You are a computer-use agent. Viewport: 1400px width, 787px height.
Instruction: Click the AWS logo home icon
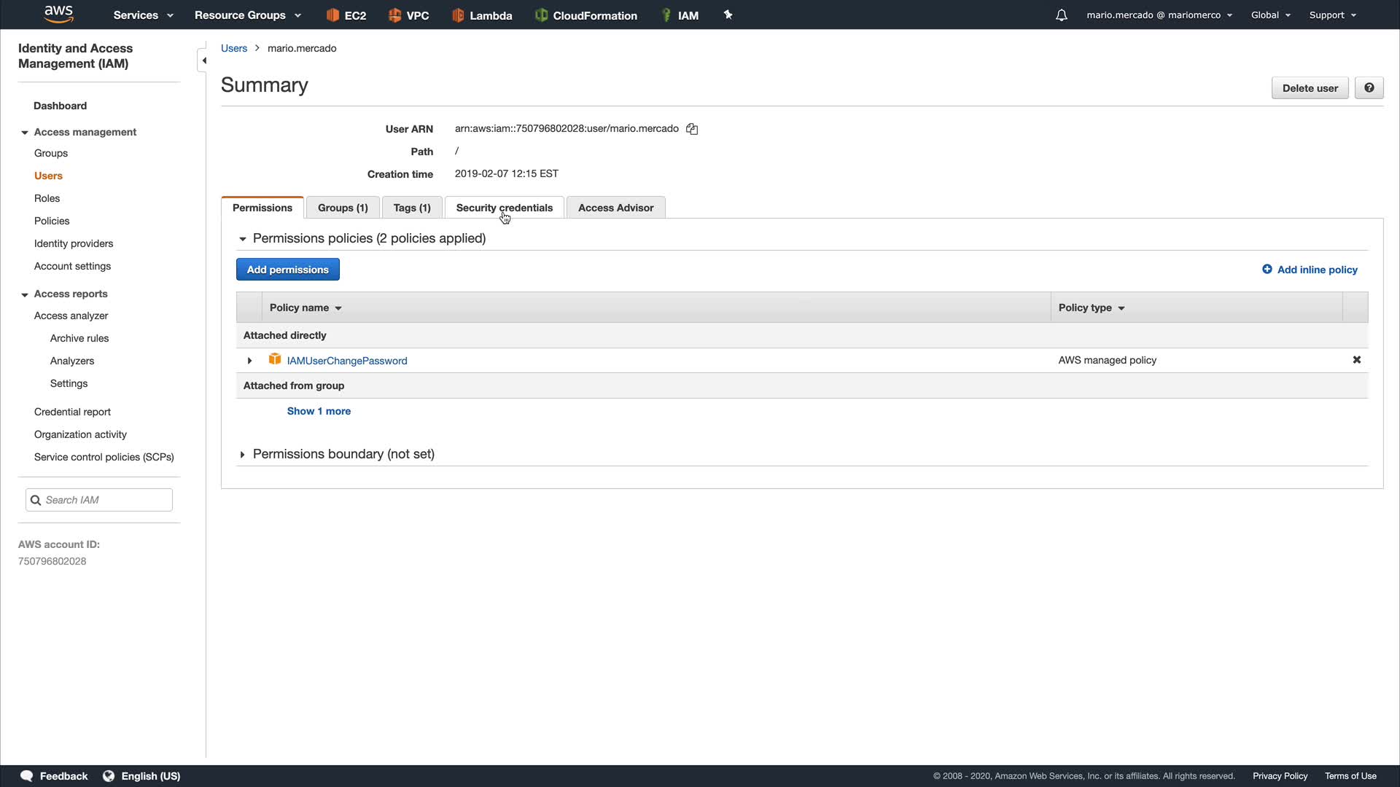[58, 14]
